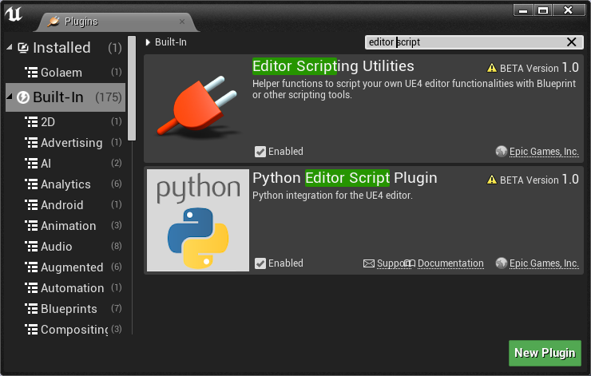
Task: Open the Compositing plugins category
Action: [65, 329]
